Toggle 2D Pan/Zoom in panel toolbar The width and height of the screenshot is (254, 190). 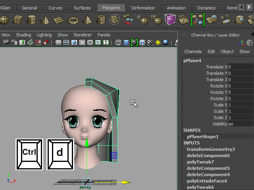(x=38, y=42)
